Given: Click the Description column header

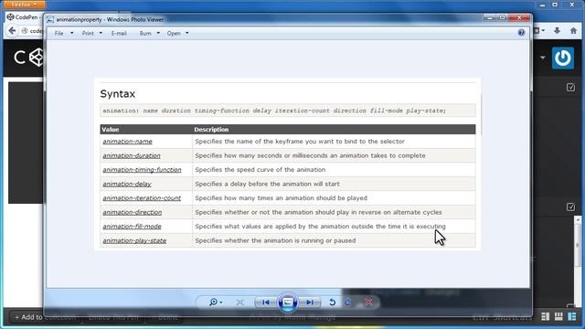Looking at the screenshot, I should point(211,130).
